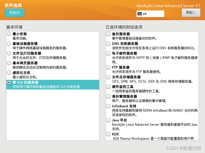The width and height of the screenshot is (205, 153).
Task: Enable the 备份服务器 checkbox
Action: pos(108,34)
